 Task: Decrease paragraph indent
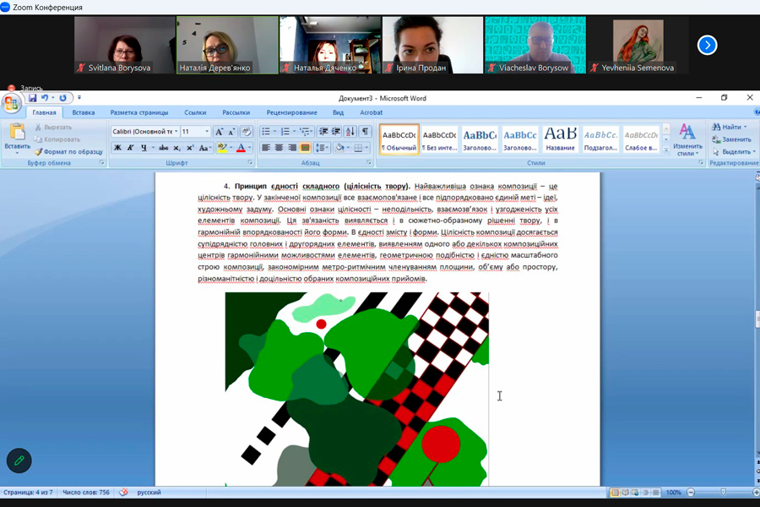(x=323, y=132)
